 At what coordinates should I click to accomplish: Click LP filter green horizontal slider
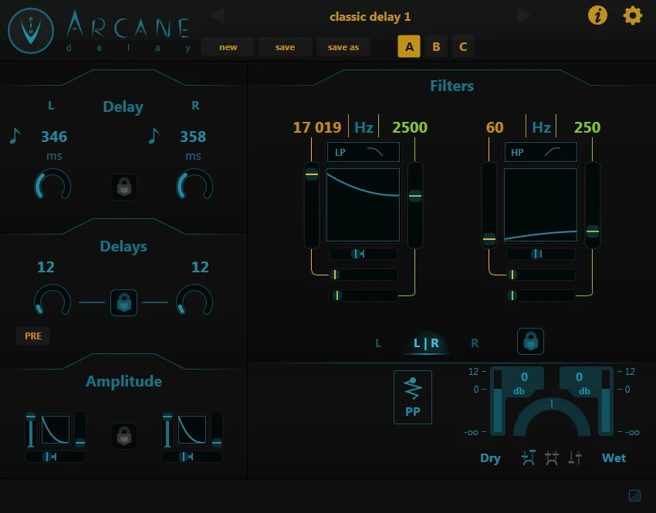364,295
